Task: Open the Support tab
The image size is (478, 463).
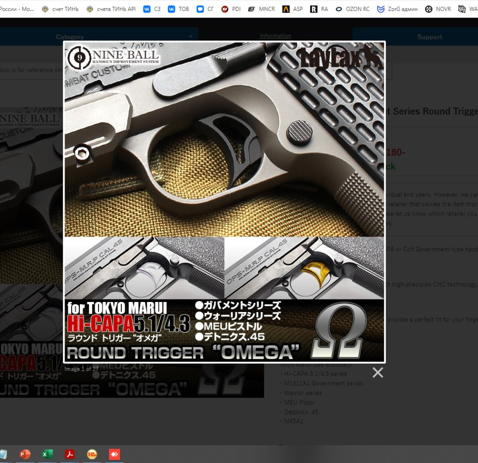Action: tap(429, 37)
